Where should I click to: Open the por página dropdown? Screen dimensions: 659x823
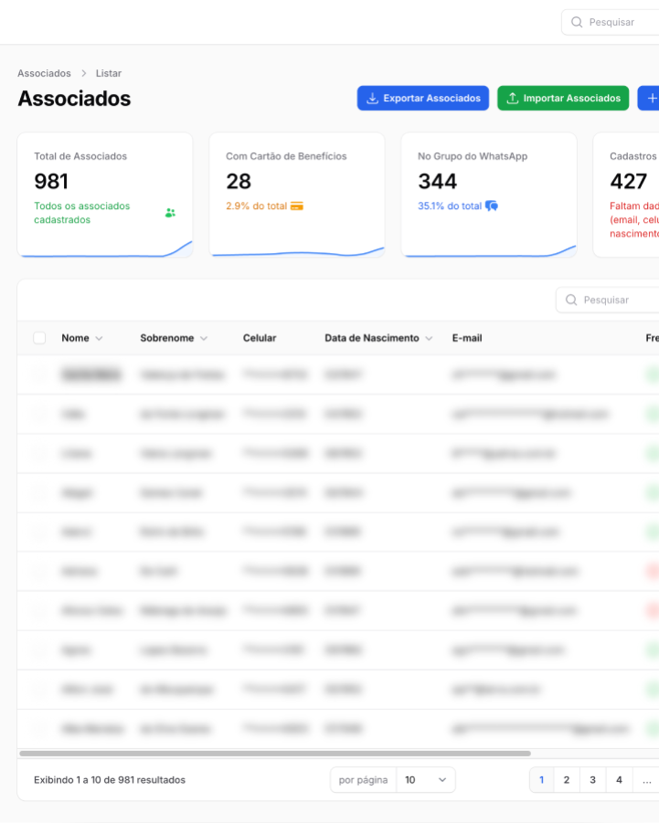point(426,780)
